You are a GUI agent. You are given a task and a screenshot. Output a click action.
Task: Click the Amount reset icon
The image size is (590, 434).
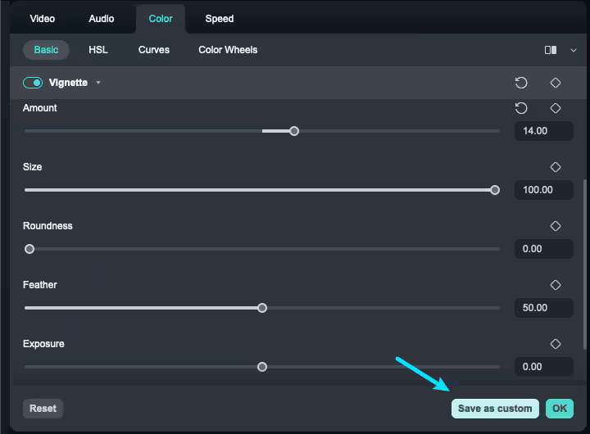(x=521, y=108)
